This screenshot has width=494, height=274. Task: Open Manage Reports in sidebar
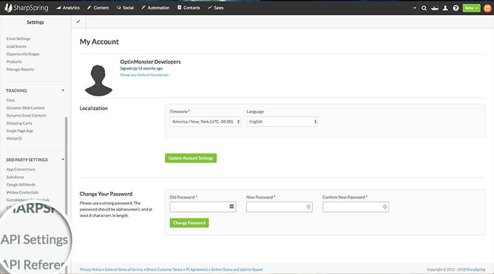[x=20, y=69]
